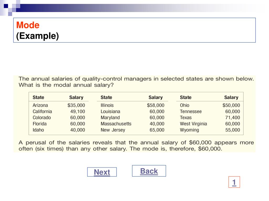
Task: Click the New Jersey state cell
Action: (113, 130)
